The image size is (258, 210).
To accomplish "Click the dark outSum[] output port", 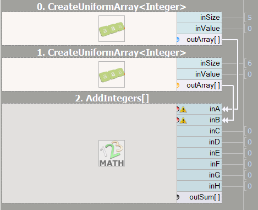I will (x=178, y=197).
